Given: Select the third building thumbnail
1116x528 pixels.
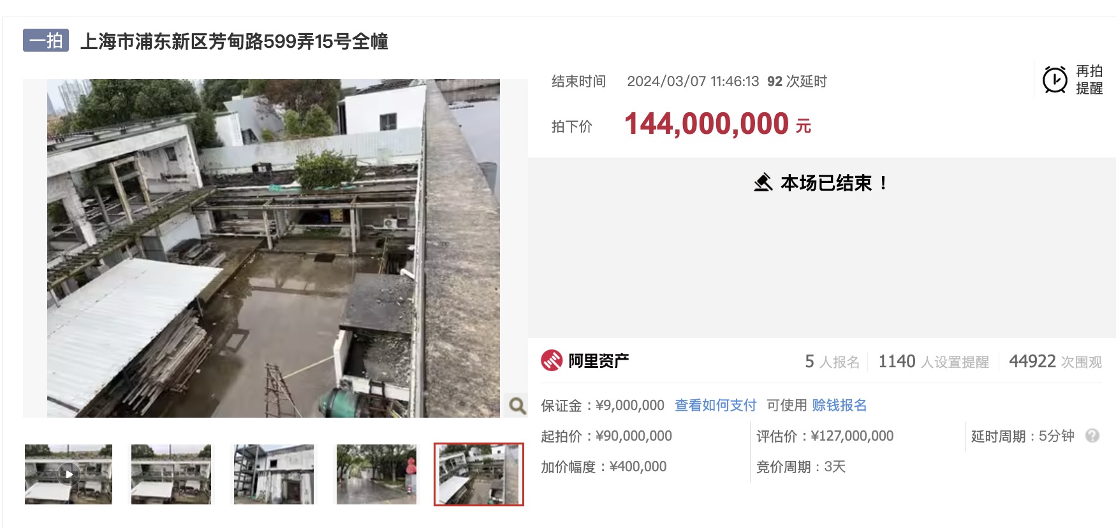Looking at the screenshot, I should 274,474.
